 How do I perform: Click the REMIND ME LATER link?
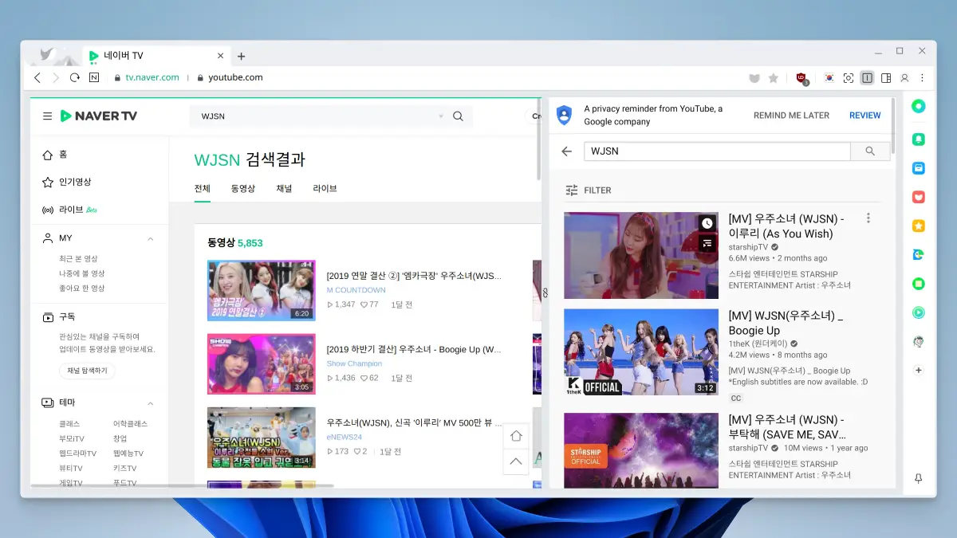tap(791, 115)
